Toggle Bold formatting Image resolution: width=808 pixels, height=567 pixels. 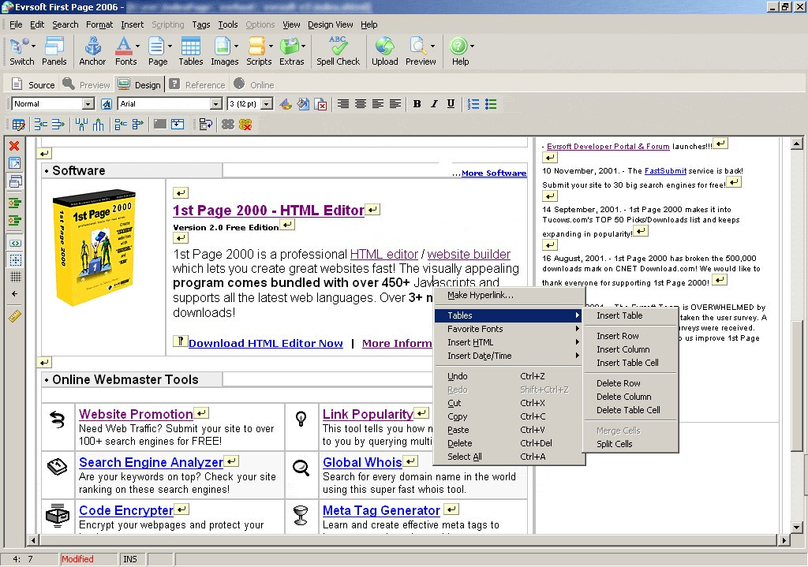[x=417, y=104]
